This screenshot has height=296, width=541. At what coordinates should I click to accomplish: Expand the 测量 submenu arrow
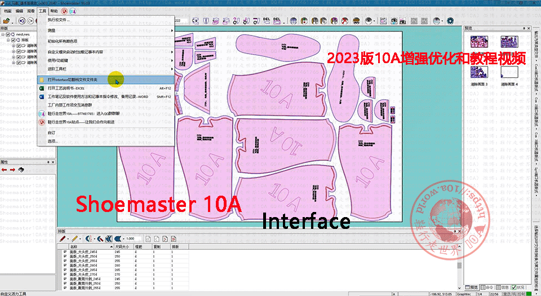172,30
